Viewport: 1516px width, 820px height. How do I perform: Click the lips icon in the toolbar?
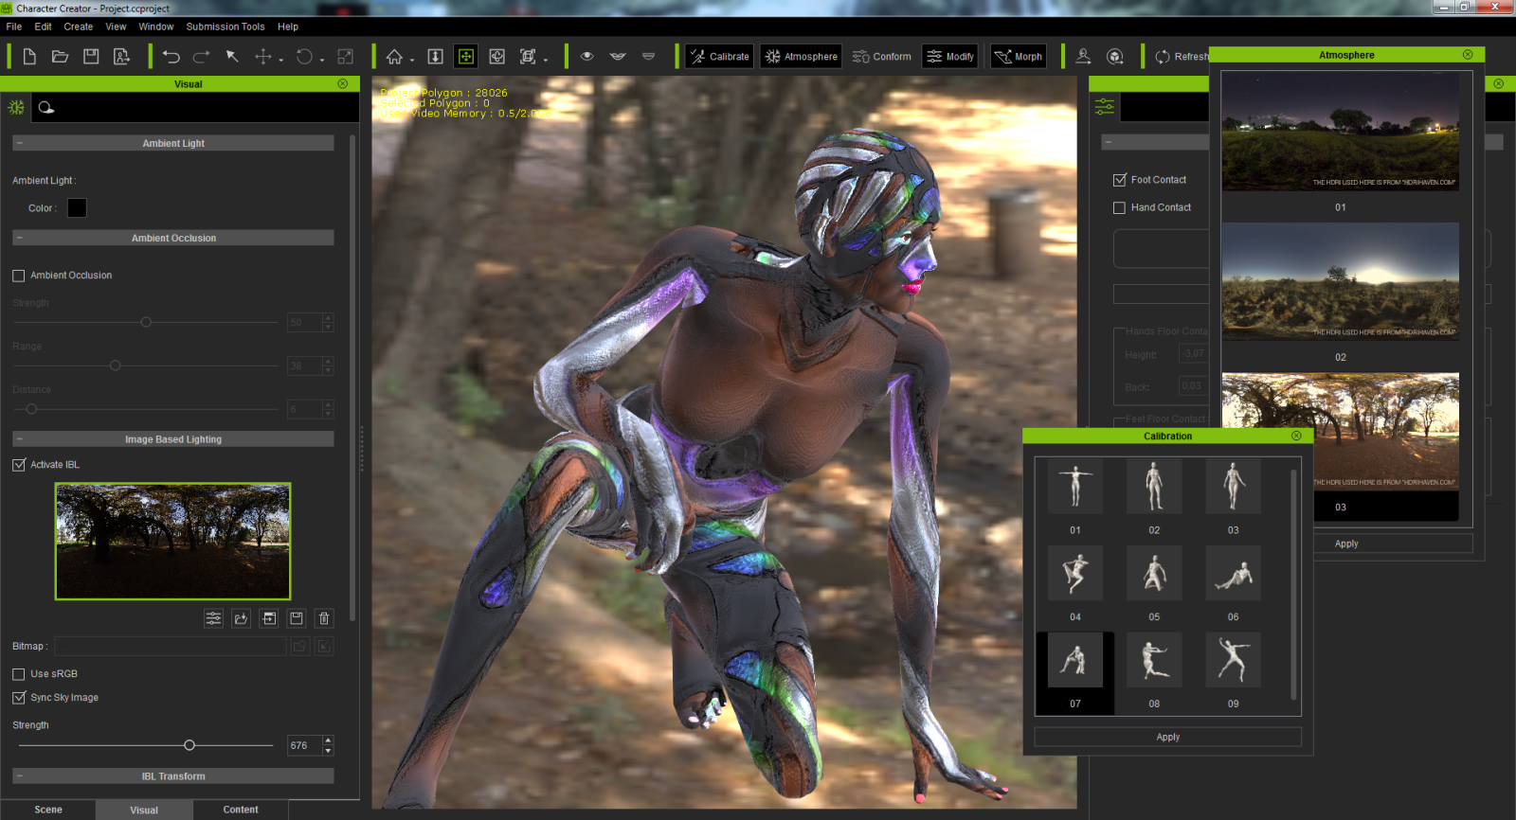pos(618,57)
